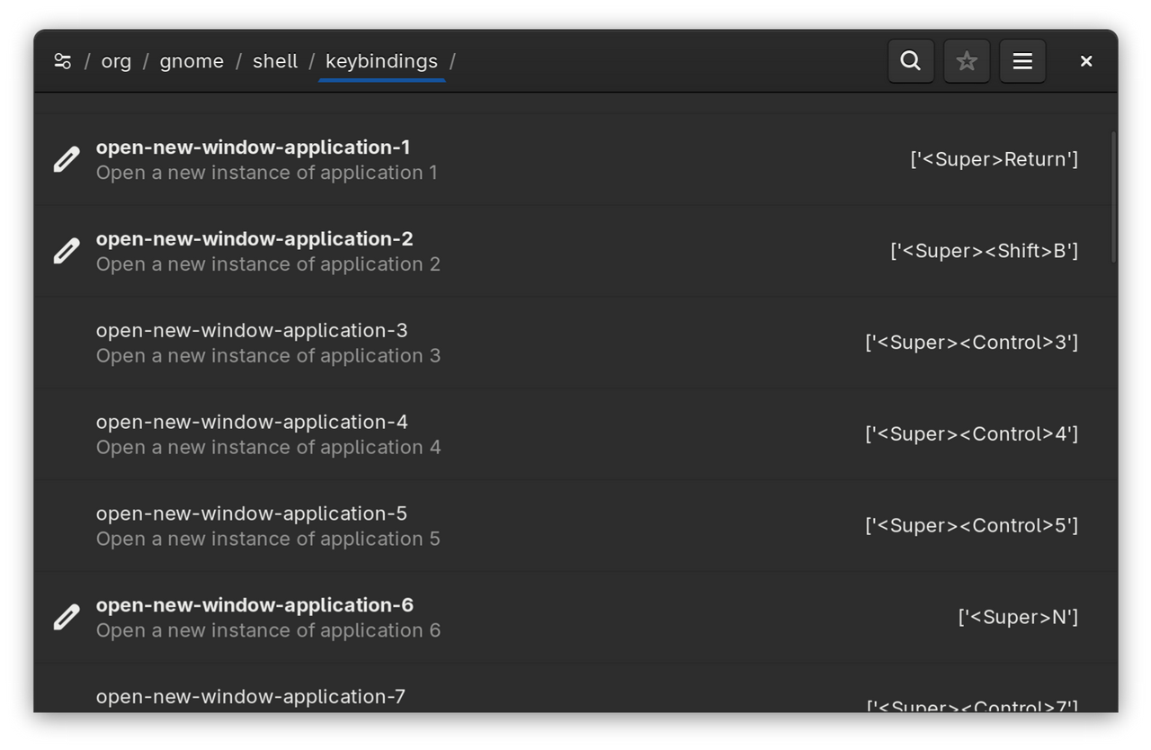Go to gnome path segment

[x=192, y=61]
